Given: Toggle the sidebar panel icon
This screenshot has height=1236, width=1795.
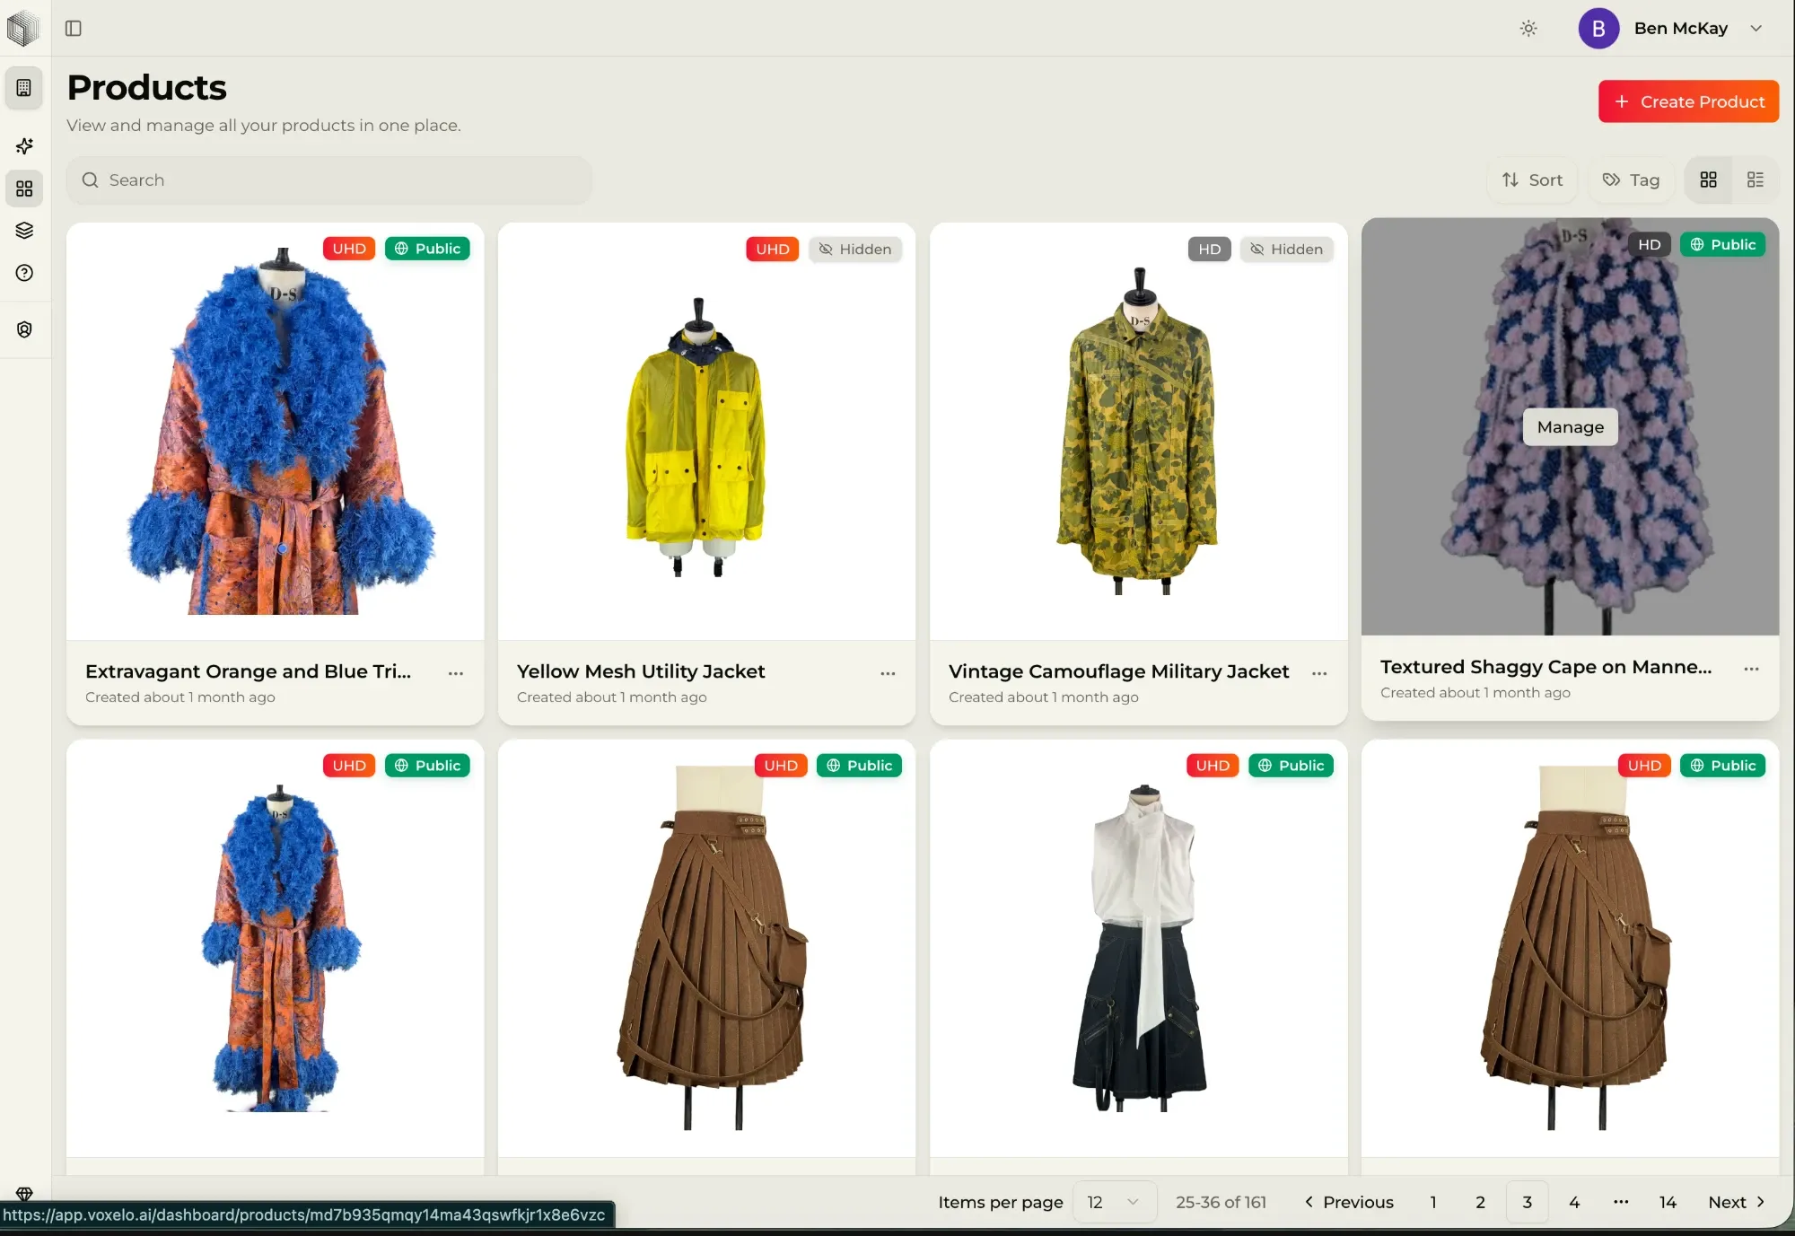Looking at the screenshot, I should [74, 28].
